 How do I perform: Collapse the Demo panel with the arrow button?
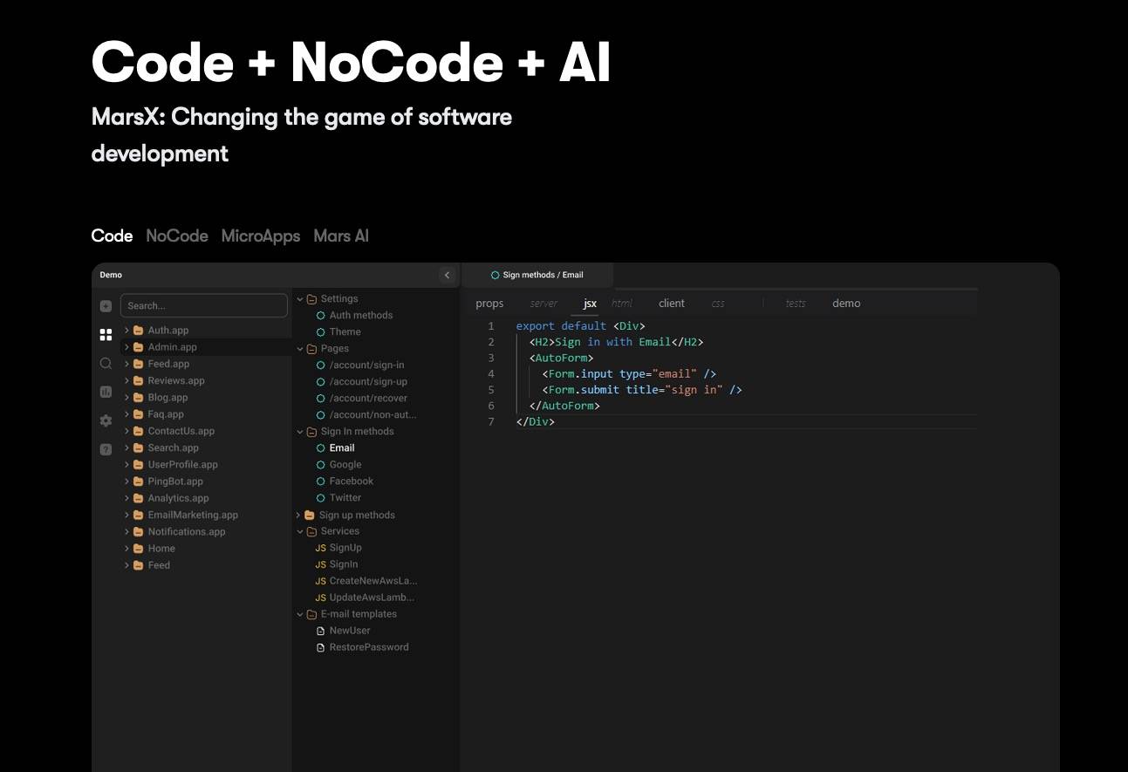(x=448, y=276)
